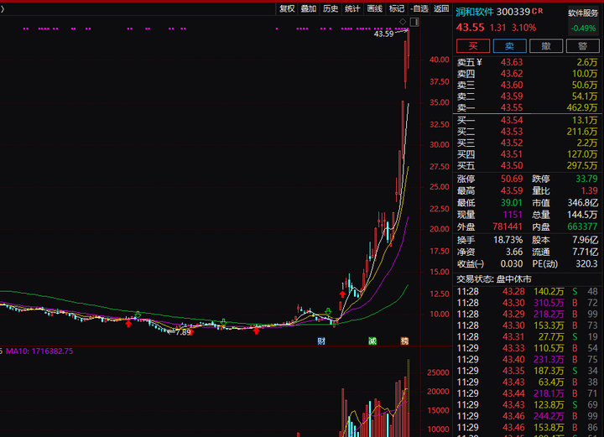The width and height of the screenshot is (604, 437).
Task: Click the 25000 volume axis label
Action: (x=439, y=372)
